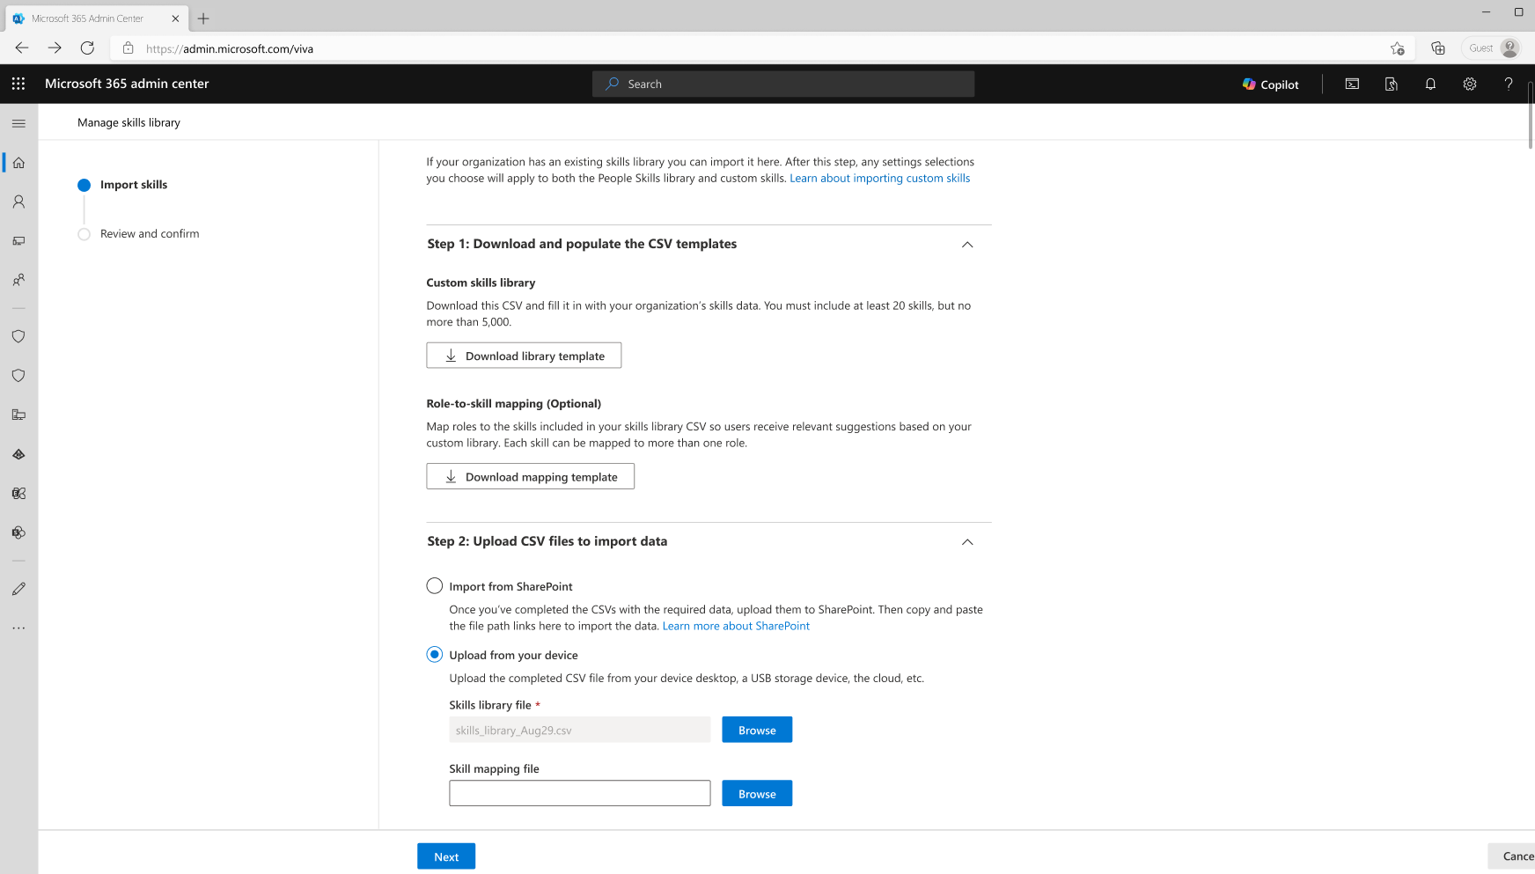Open Help question mark icon
1535x874 pixels.
(1509, 84)
